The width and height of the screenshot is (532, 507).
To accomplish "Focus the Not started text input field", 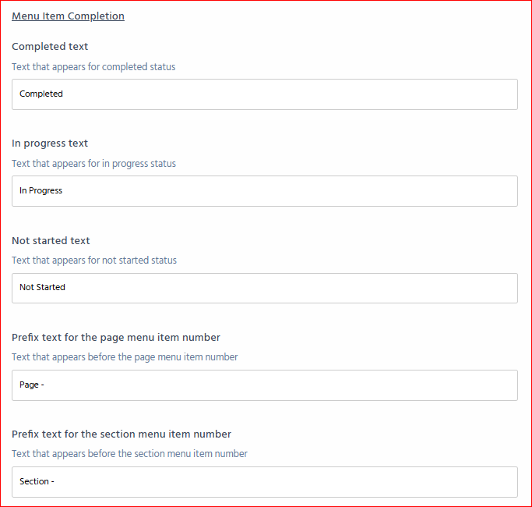I will (265, 288).
